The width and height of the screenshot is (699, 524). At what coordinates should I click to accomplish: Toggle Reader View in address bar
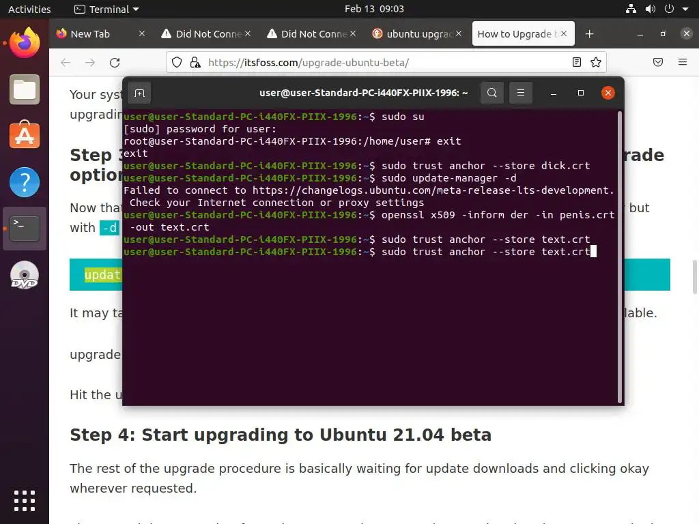coord(576,62)
